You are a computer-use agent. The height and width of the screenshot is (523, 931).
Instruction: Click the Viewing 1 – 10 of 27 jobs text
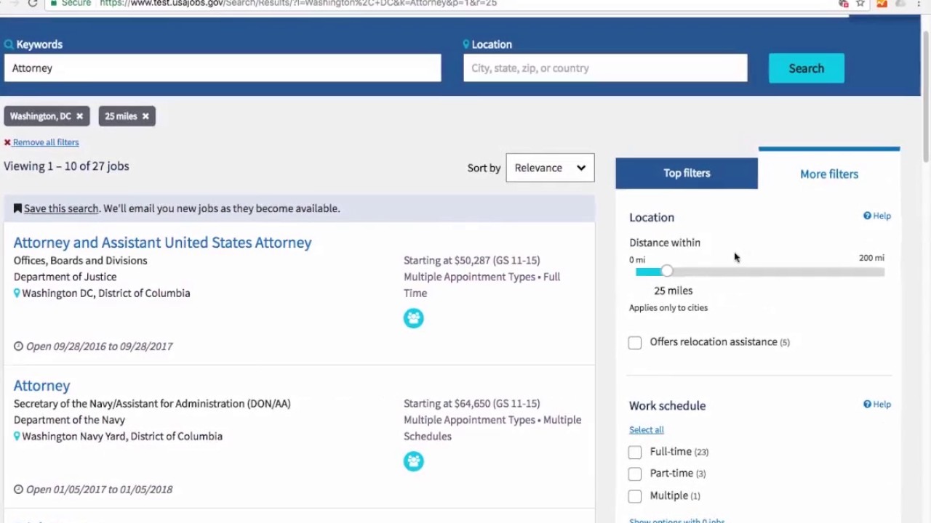click(x=66, y=166)
